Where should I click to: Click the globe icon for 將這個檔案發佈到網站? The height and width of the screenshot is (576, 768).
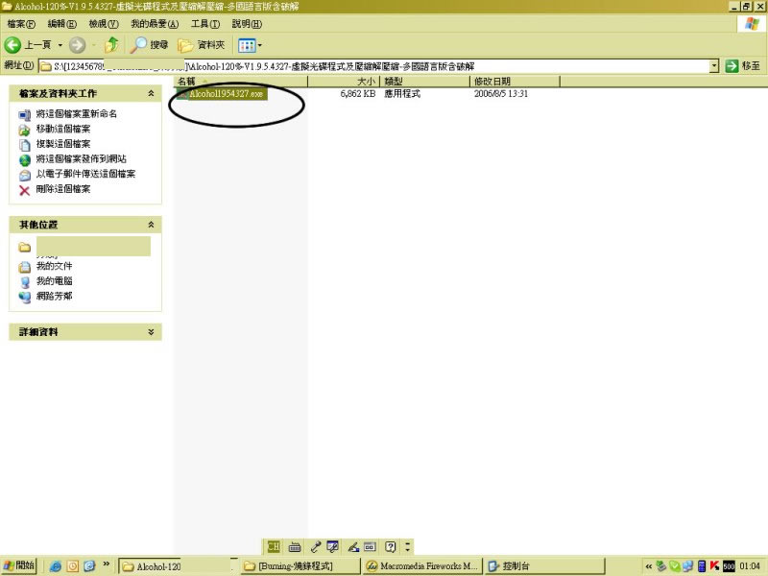click(x=25, y=160)
